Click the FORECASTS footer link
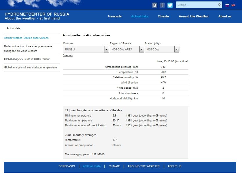The height and width of the screenshot is (173, 242). (x=67, y=166)
